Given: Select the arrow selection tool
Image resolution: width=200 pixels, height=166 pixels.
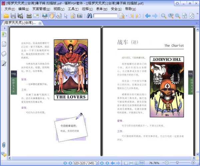Looking at the screenshot, I should 66,16.
